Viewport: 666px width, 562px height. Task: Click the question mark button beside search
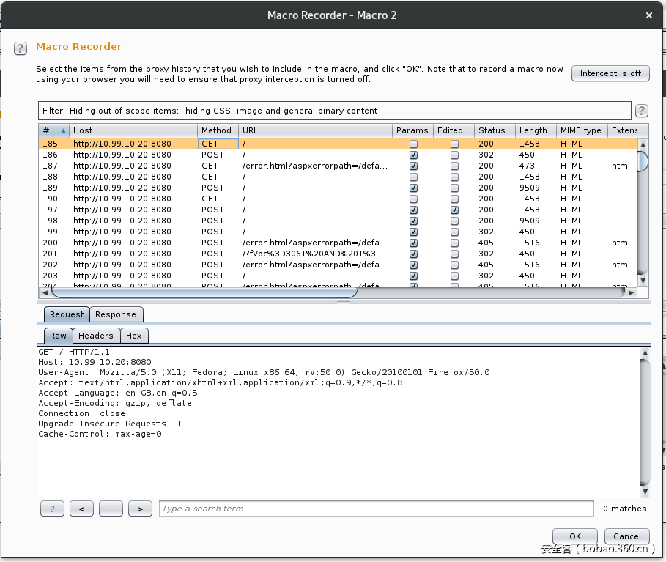[x=52, y=509]
